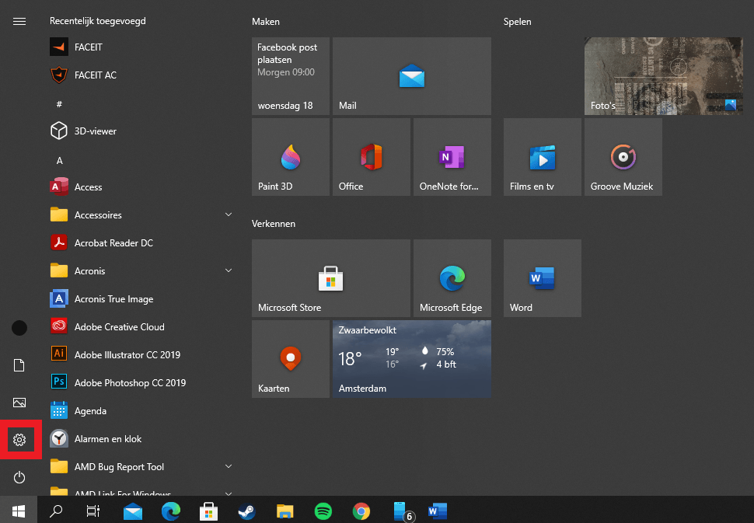Viewport: 754px width, 523px height.
Task: Open the Microsoft Store tile
Action: coord(331,278)
